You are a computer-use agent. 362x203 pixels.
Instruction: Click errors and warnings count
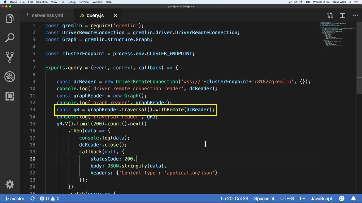coord(49,198)
